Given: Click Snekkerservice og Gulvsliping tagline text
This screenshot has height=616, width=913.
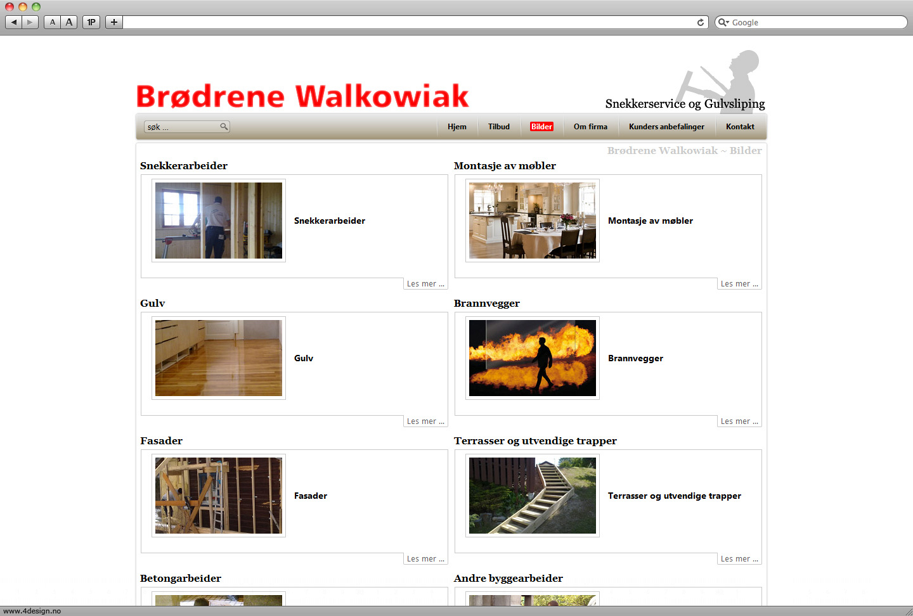Looking at the screenshot, I should [685, 104].
